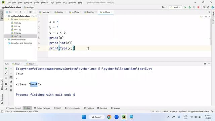Open Project panel options gear
The image size is (215, 121).
31,12
